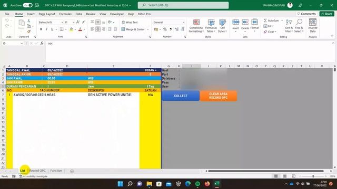Viewport: 337px width, 189px height.
Task: Open the Windows Start menu
Action: (121, 184)
